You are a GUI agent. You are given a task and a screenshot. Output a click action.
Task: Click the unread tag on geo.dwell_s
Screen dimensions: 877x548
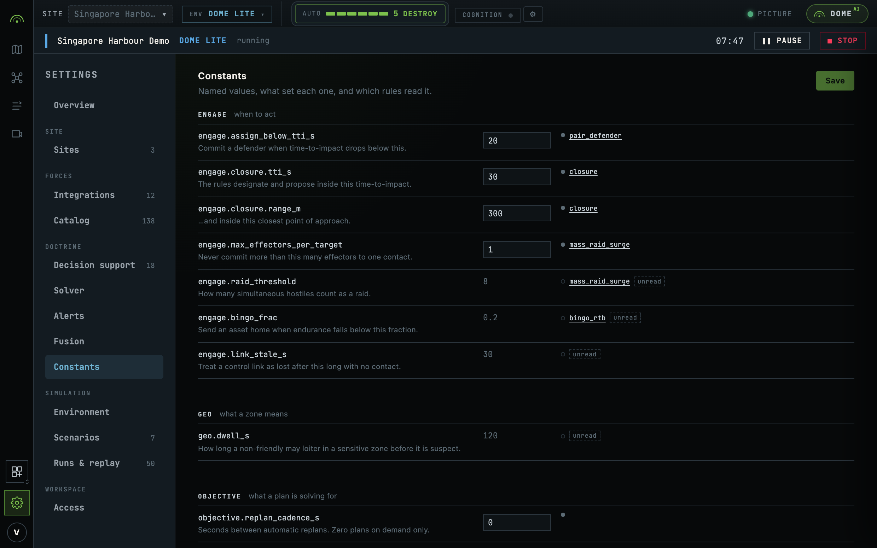point(585,436)
